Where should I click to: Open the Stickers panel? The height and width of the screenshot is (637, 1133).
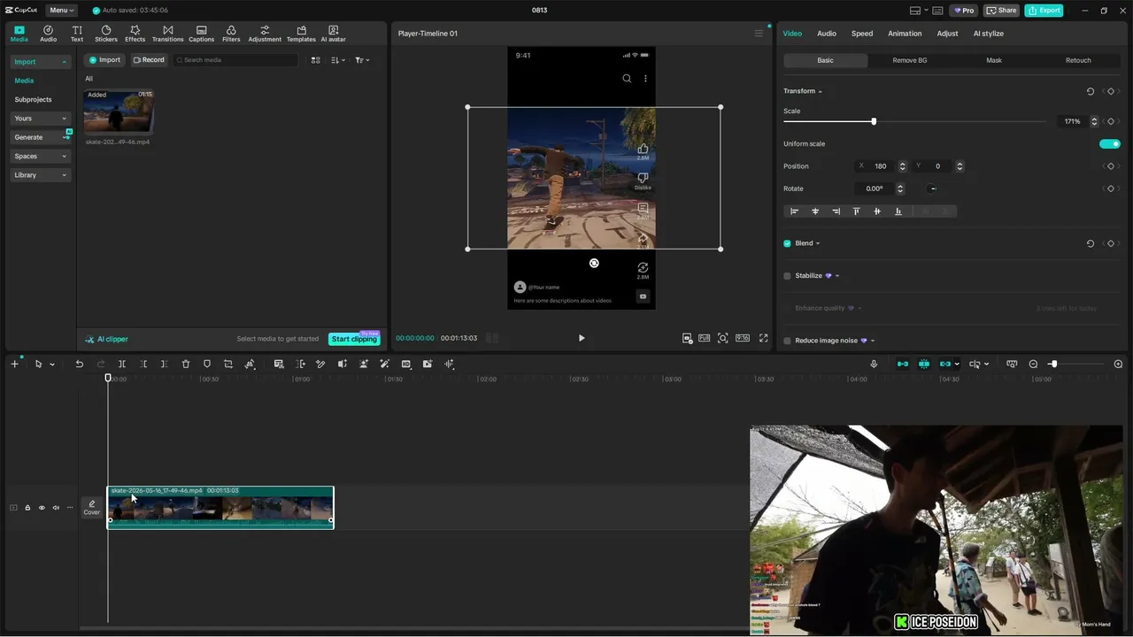106,34
